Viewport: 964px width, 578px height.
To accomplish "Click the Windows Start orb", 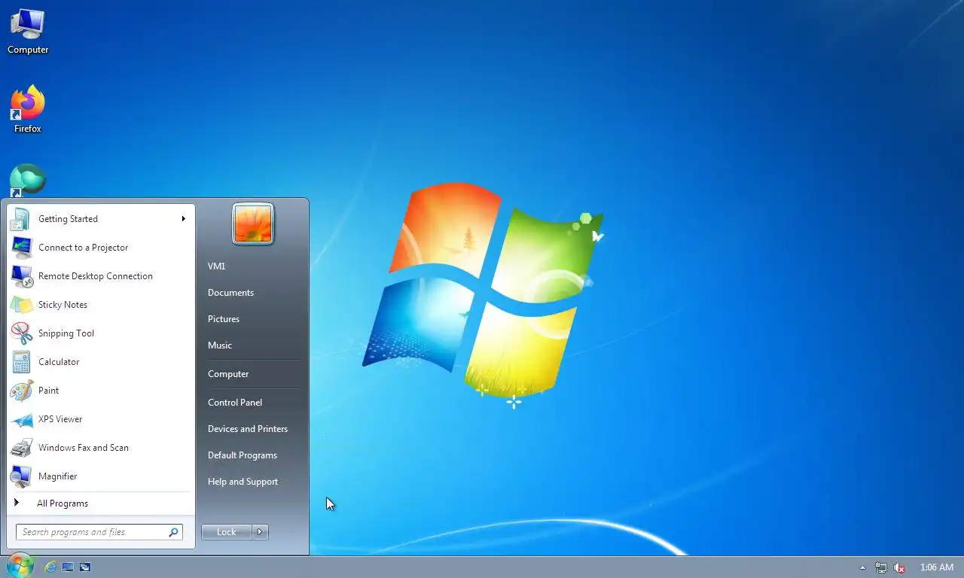I will coord(20,566).
